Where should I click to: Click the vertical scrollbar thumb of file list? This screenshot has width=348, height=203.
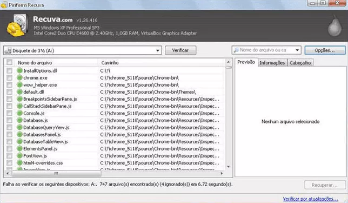(x=229, y=67)
